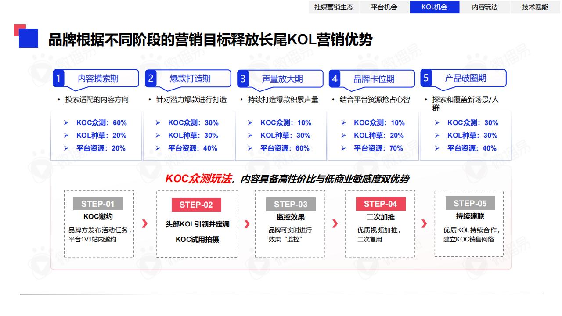
Task: Open the 技术赋能 tab
Action: (535, 7)
